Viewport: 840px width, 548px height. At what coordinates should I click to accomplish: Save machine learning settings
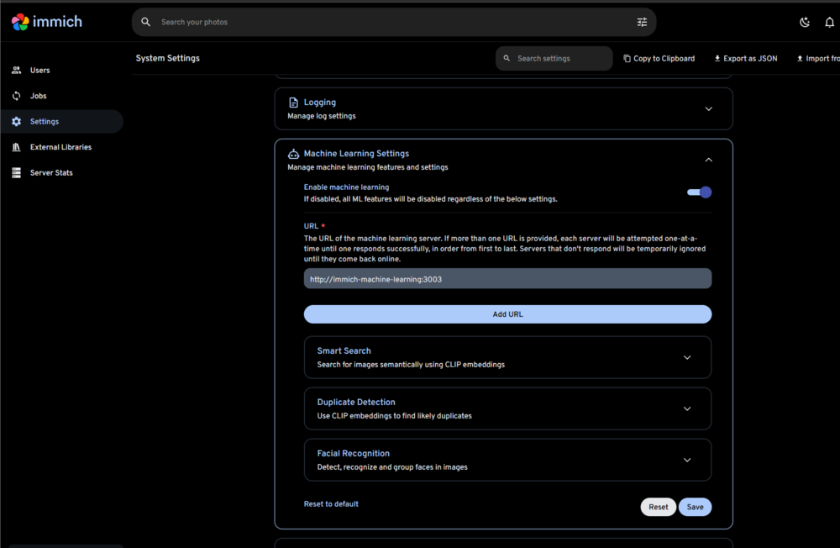(695, 508)
